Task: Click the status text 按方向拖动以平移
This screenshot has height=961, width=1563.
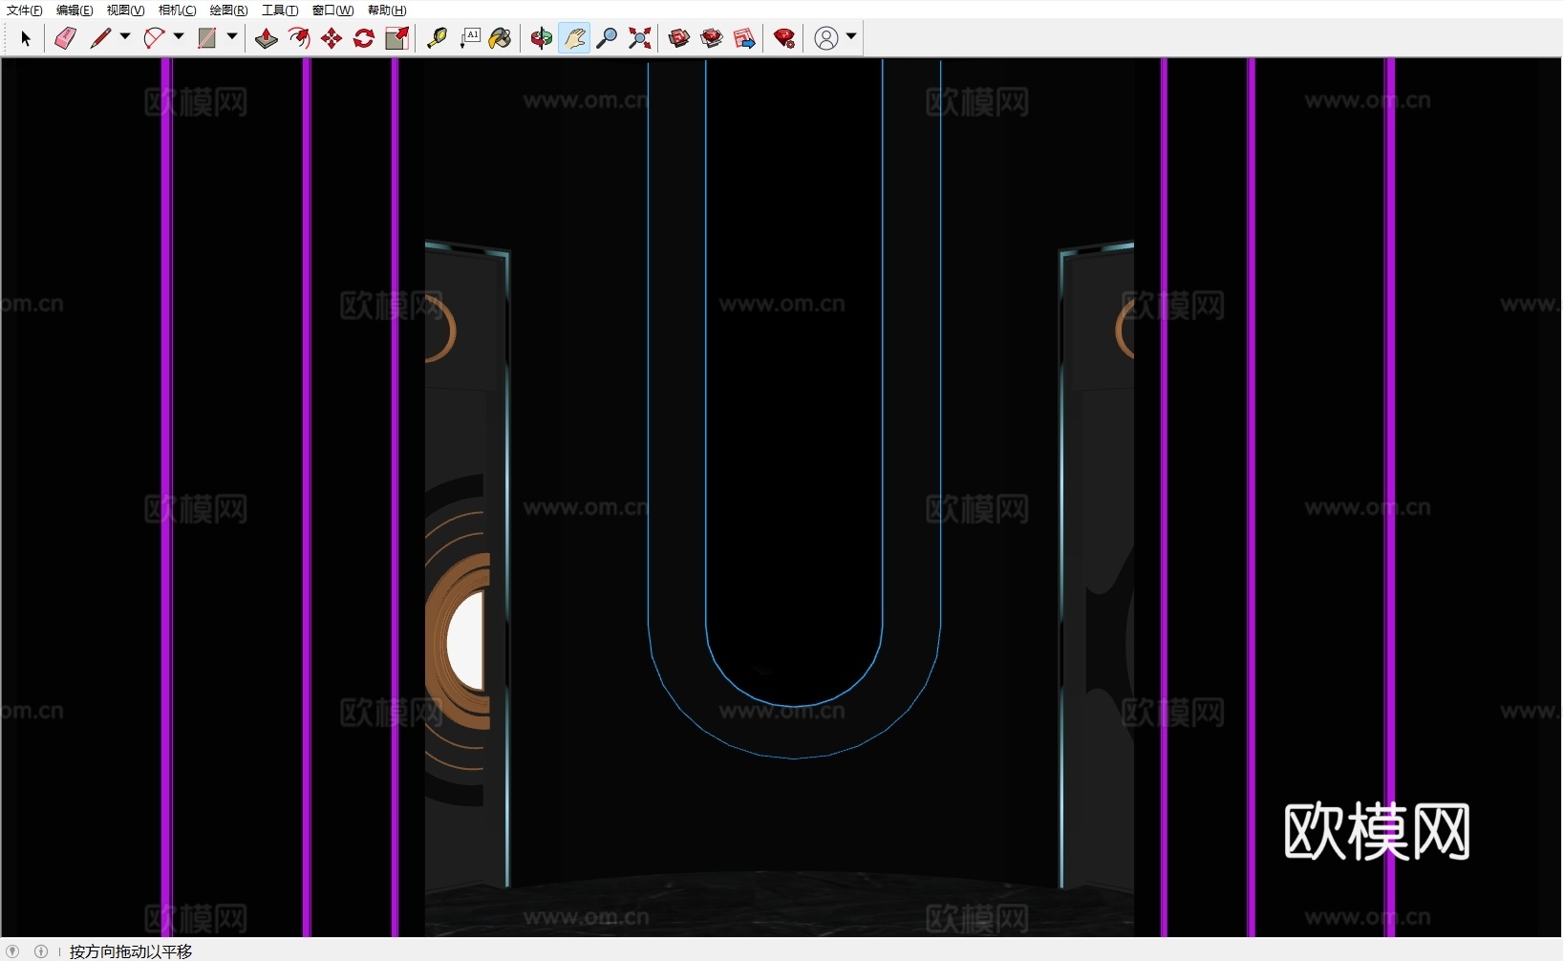Action: 131,951
